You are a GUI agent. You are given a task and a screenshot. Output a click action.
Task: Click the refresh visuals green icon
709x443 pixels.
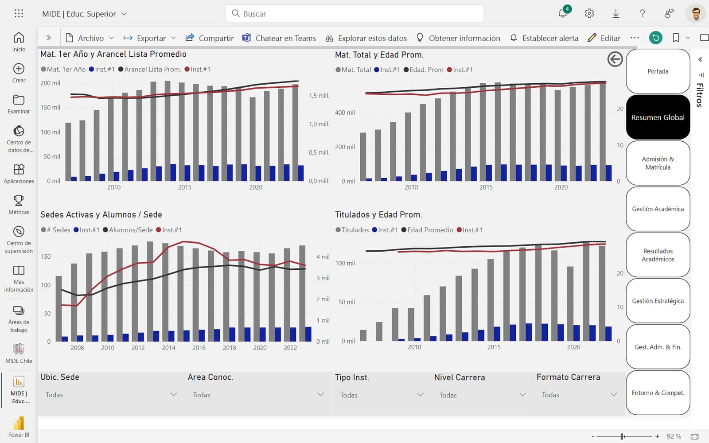pyautogui.click(x=656, y=38)
